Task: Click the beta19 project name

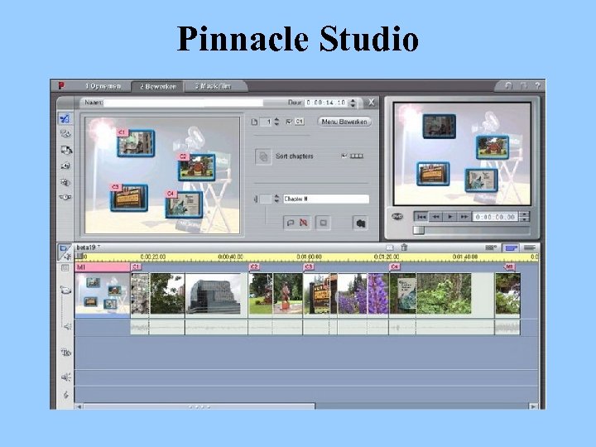Action: [88, 248]
